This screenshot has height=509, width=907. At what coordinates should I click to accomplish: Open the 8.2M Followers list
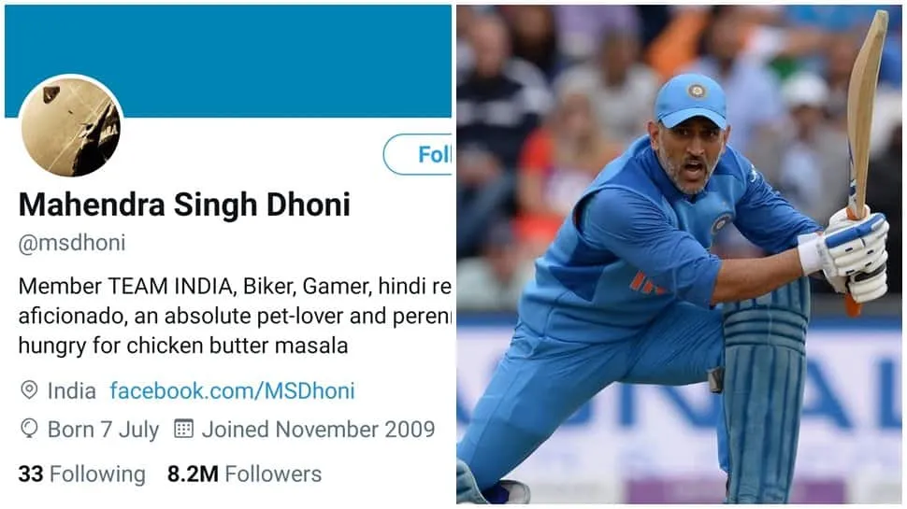point(244,474)
